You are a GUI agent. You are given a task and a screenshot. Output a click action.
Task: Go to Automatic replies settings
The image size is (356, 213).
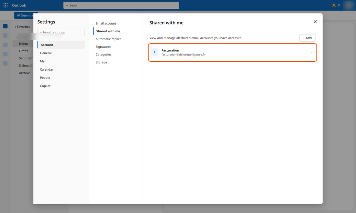pos(108,39)
